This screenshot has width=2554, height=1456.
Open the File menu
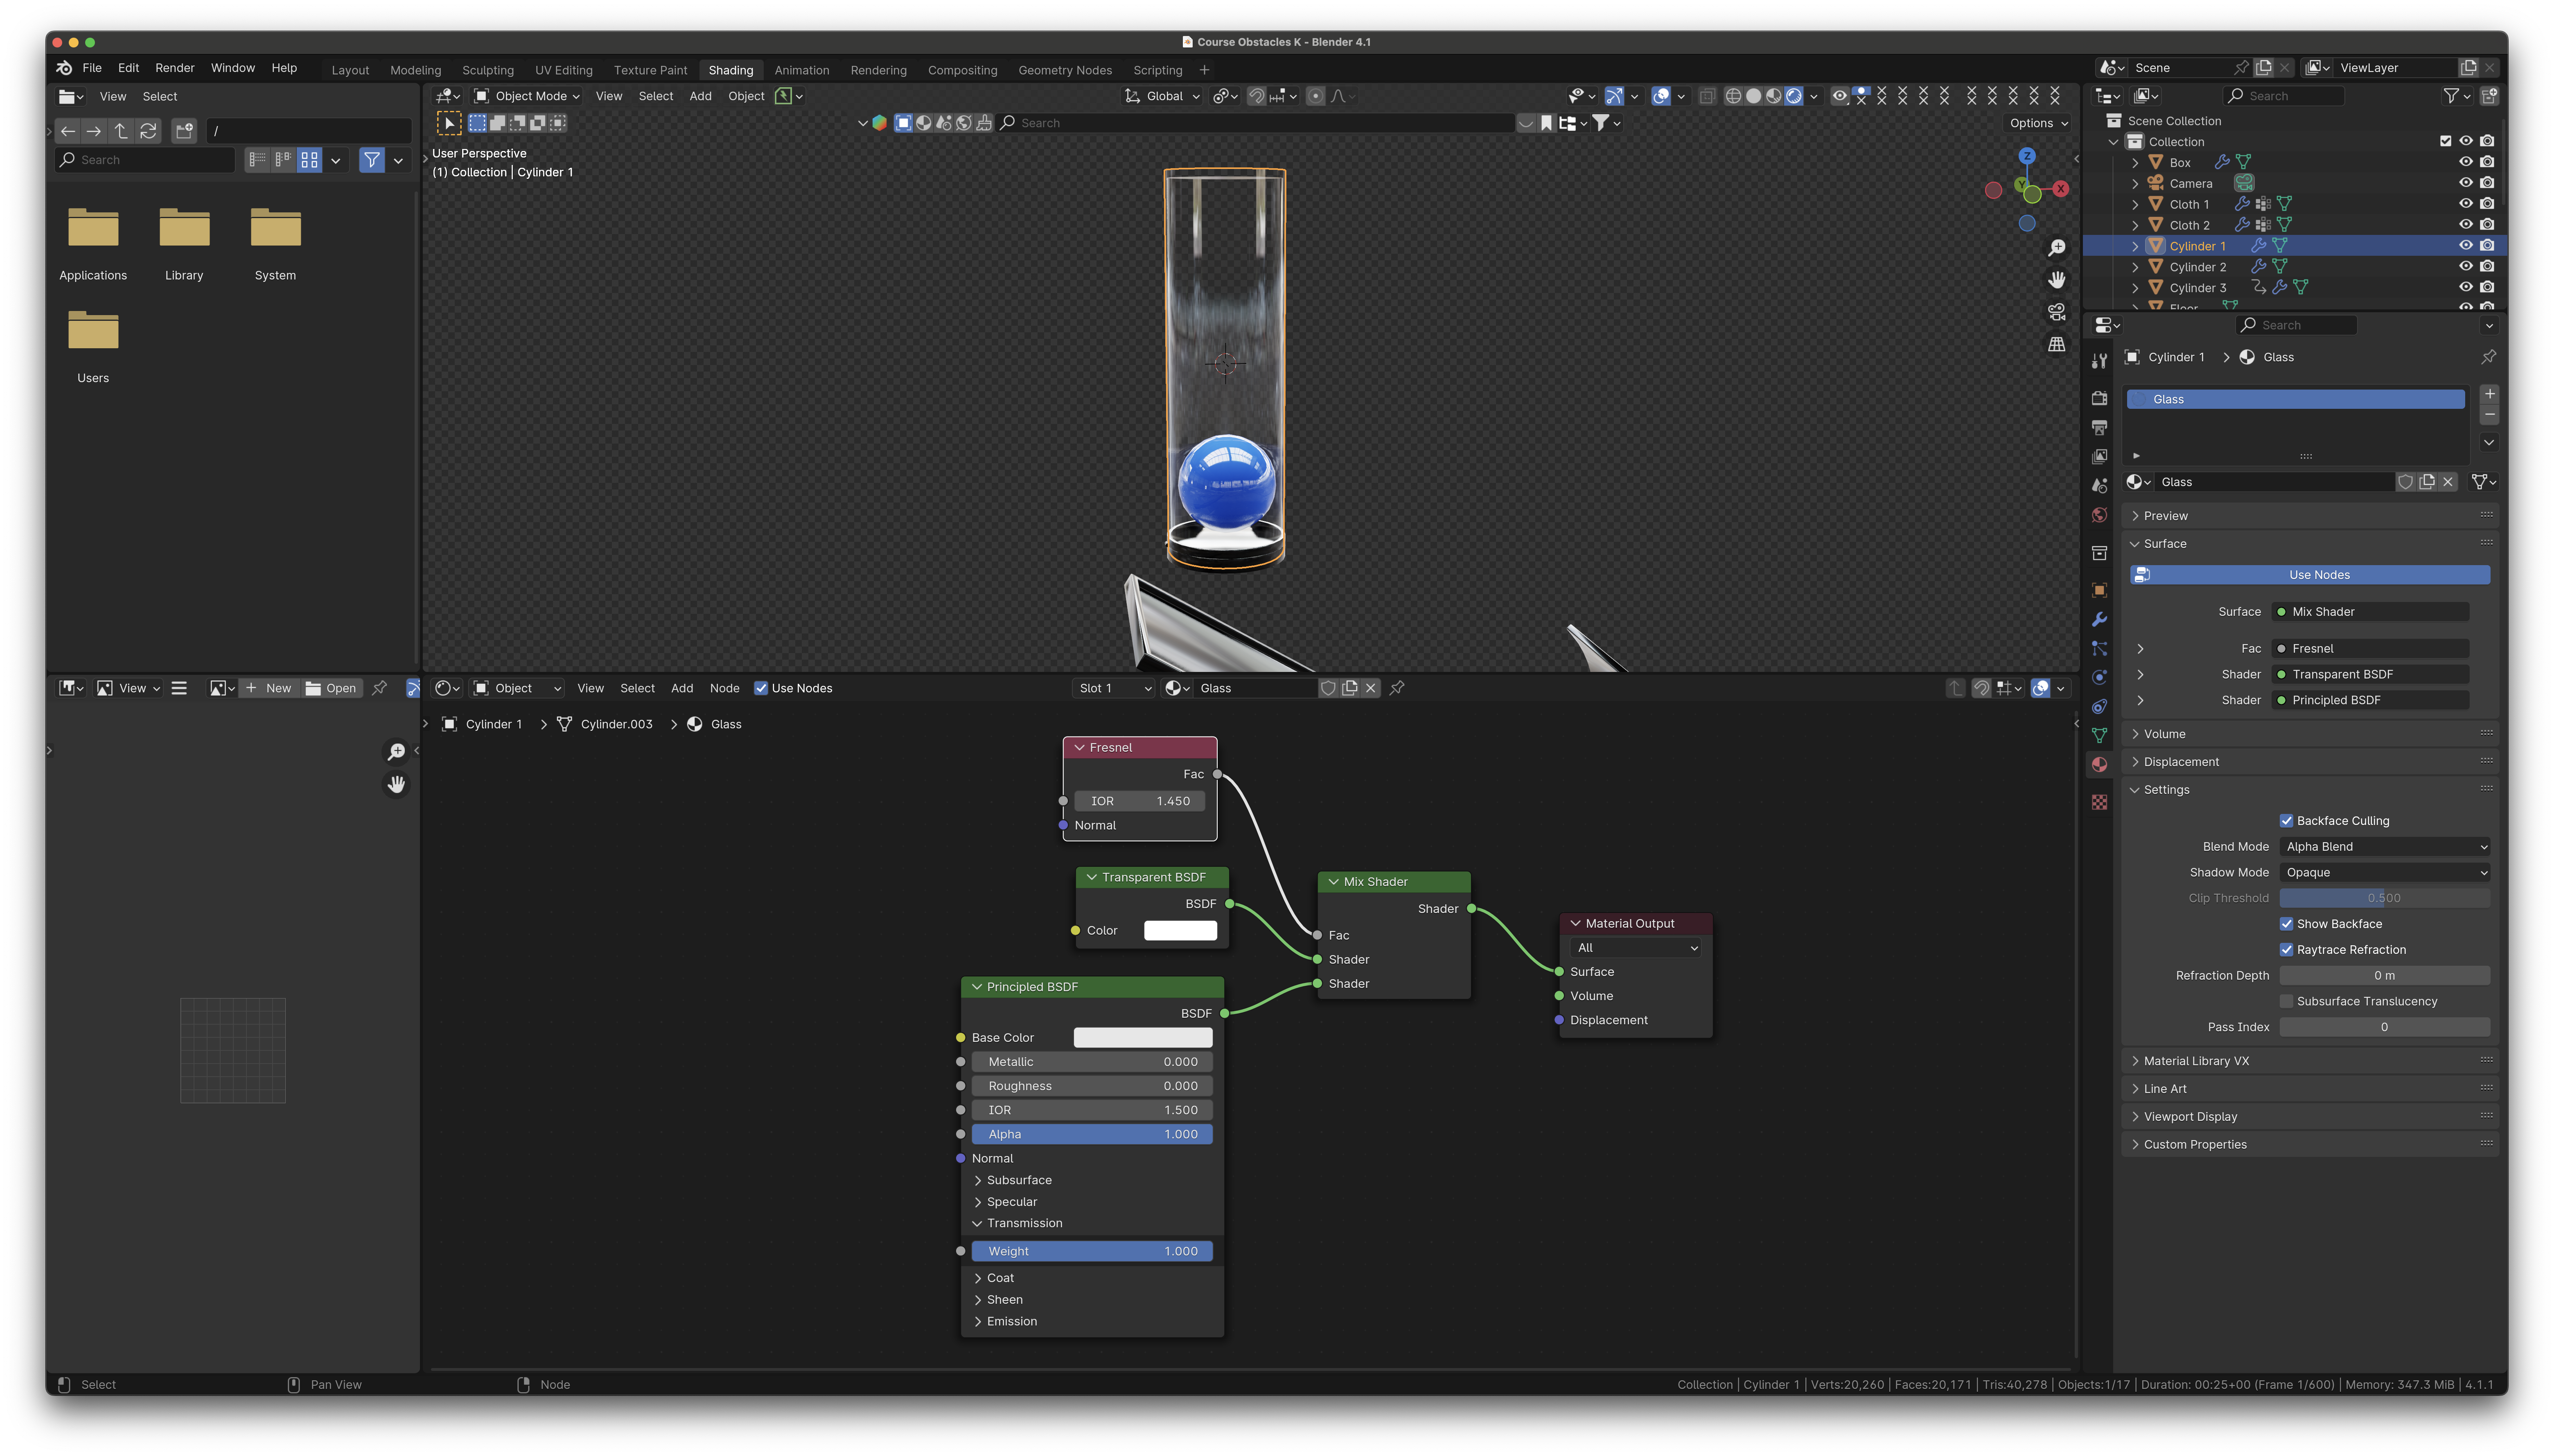(92, 68)
